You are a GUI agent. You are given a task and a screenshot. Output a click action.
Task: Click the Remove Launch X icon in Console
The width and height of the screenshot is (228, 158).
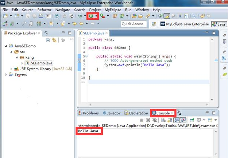pos(148,120)
